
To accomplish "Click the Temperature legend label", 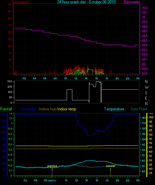I will tap(114, 109).
